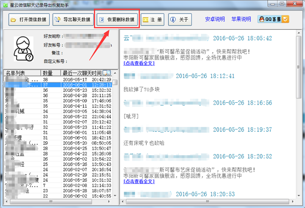Select row dated 2016-05-22 22:04:44
Viewport: 305px width, 208px height.
coord(58,117)
